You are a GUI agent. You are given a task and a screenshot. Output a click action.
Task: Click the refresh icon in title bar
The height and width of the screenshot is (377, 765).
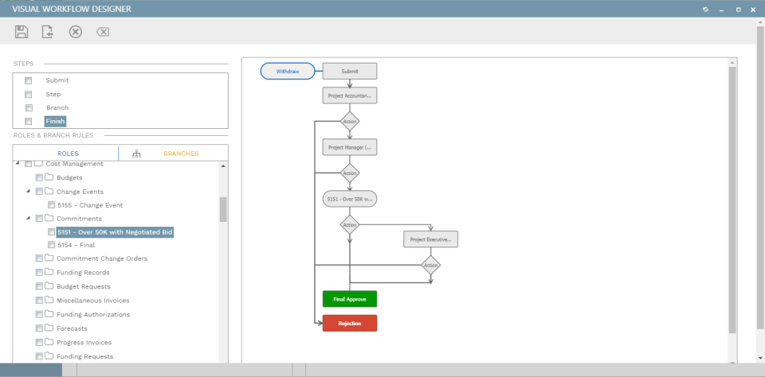(x=705, y=10)
